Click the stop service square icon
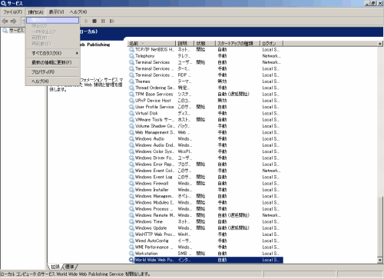 click(x=94, y=21)
